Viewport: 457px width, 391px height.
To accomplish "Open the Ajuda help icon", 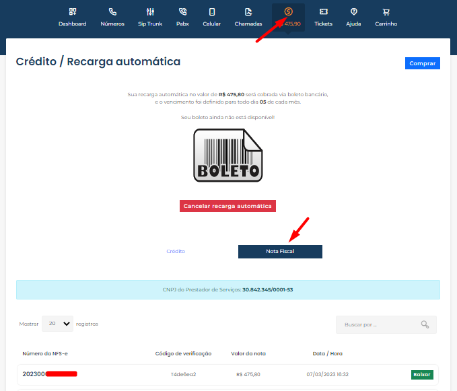I will pyautogui.click(x=353, y=12).
